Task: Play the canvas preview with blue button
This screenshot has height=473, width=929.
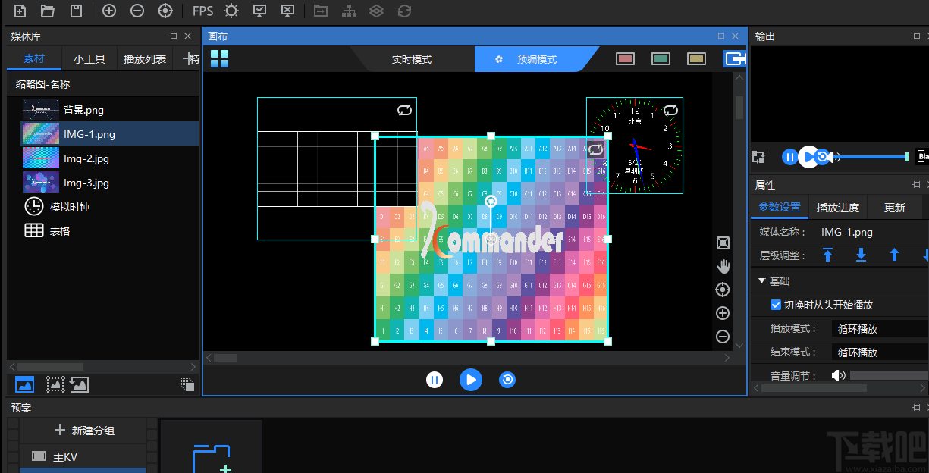Action: (x=471, y=380)
